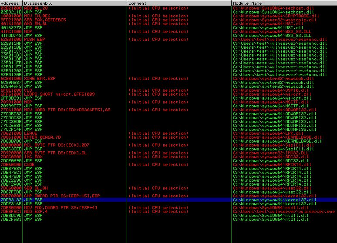The width and height of the screenshot is (337, 243).
Task: Select the SBB EAX,AD7DEBC5 instruction
Action: coord(45,20)
